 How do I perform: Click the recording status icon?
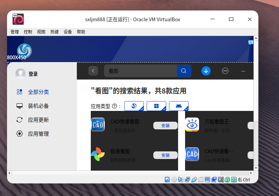(x=214, y=180)
